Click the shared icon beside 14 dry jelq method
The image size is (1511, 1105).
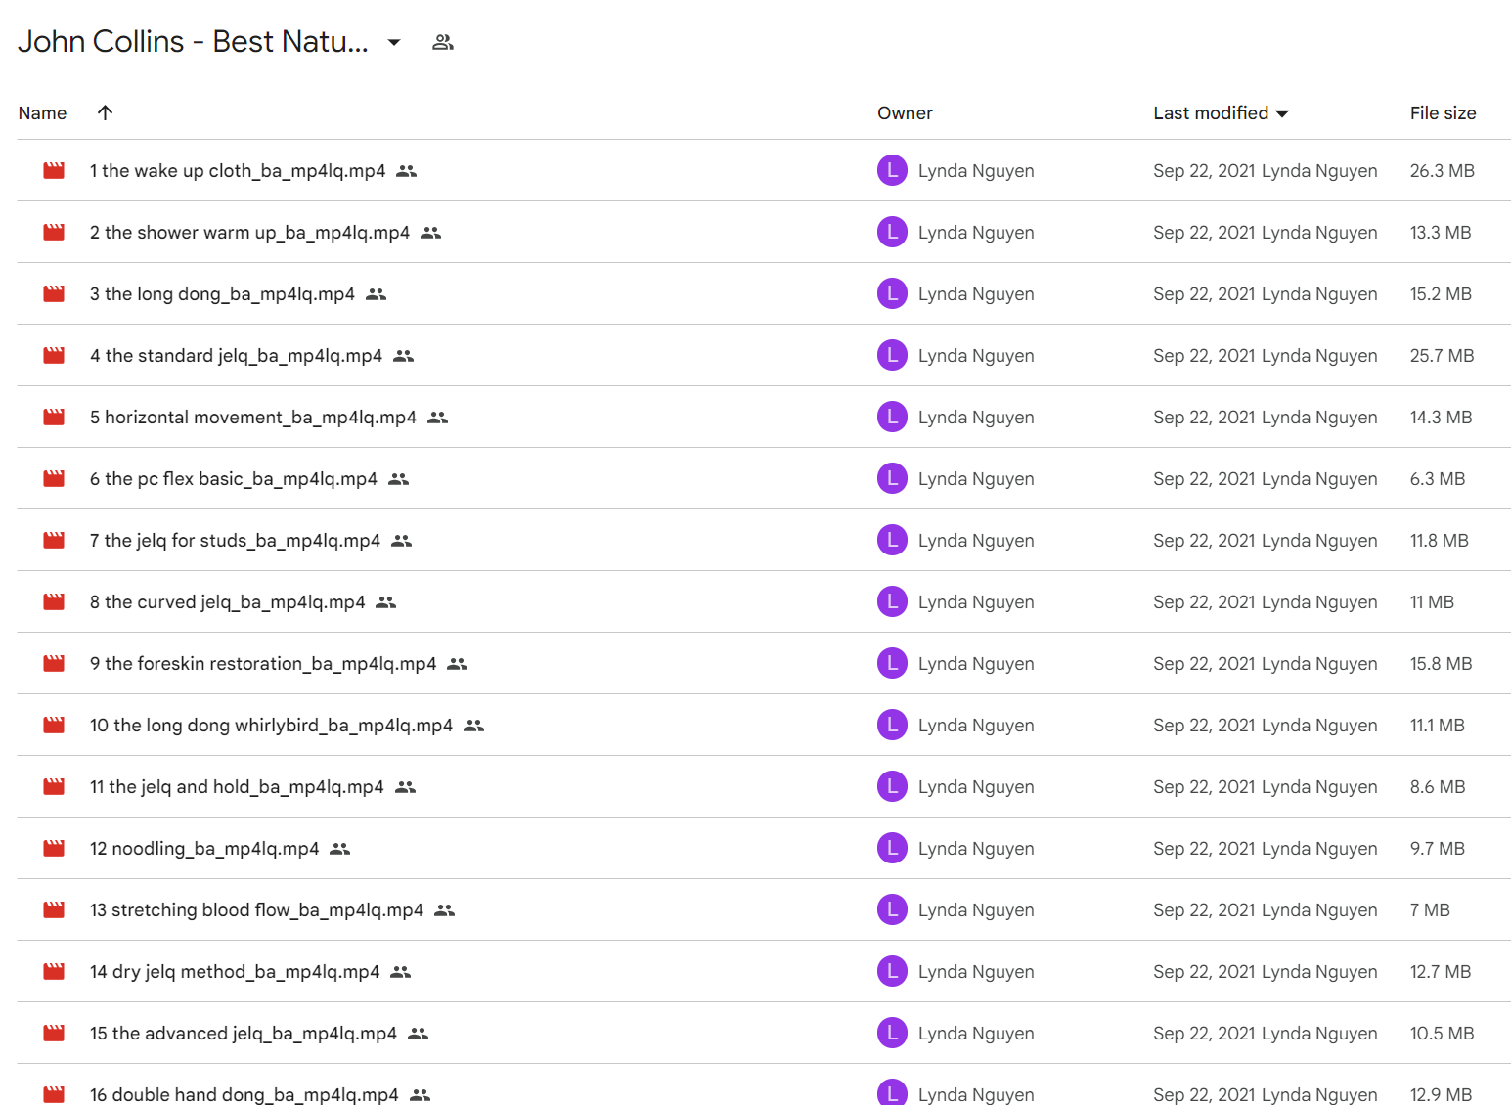tap(400, 972)
